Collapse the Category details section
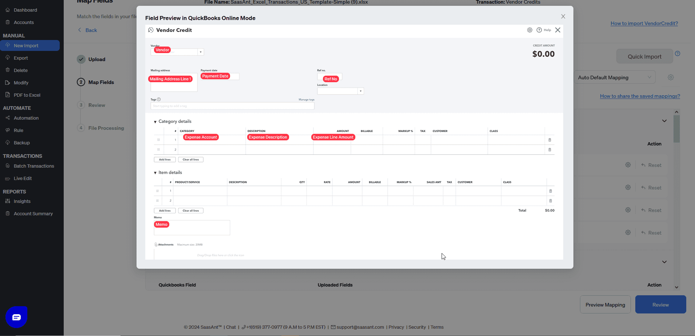The image size is (695, 336). click(155, 121)
